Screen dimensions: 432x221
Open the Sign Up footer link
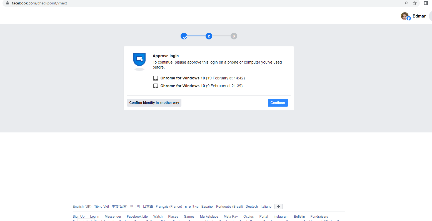click(79, 217)
